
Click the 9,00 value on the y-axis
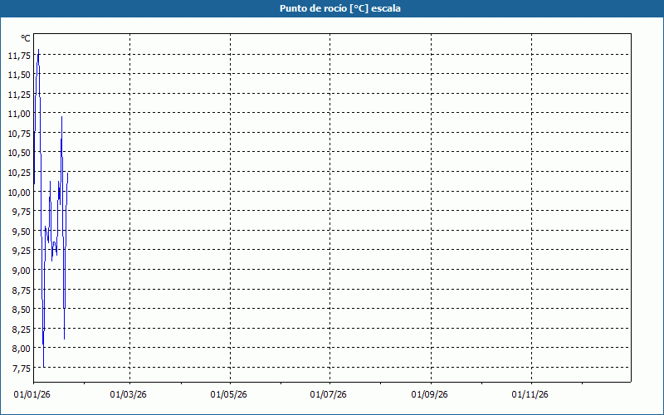(20, 271)
